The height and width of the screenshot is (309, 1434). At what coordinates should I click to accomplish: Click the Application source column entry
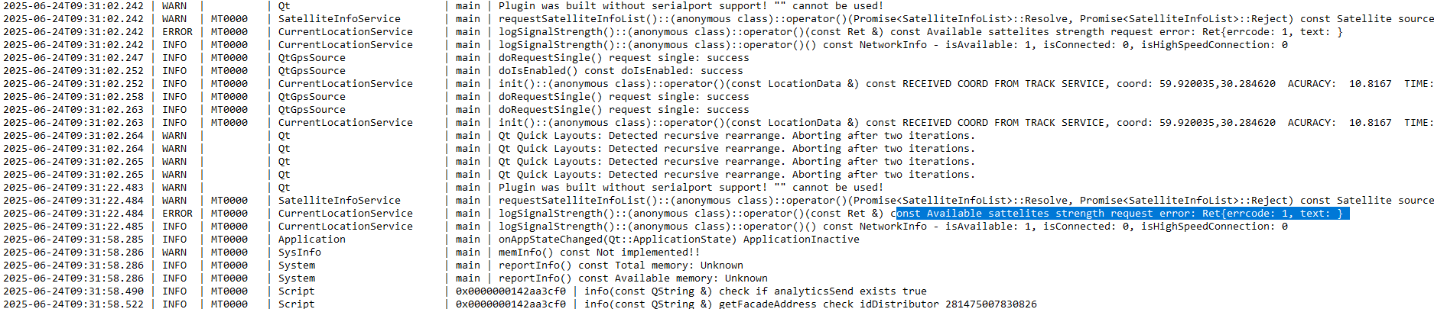312,240
